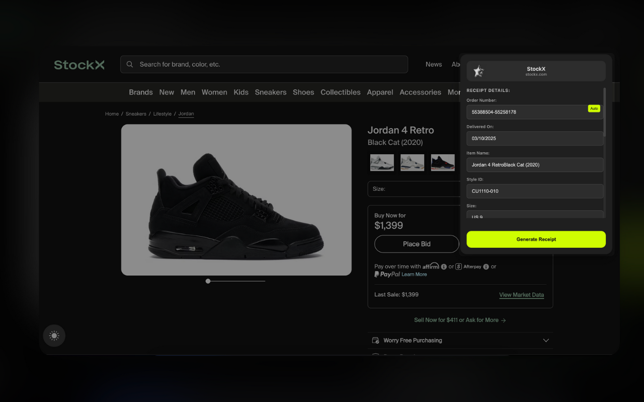The image size is (644, 402).
Task: Click the sun brightness icon at bottom left
Action: (54, 336)
